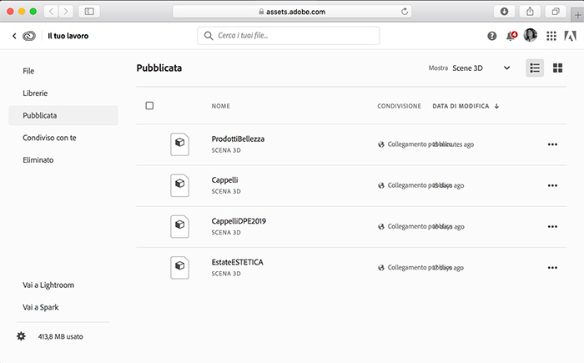Open the ProdottiBellezza file name
The image size is (584, 363).
tap(238, 139)
